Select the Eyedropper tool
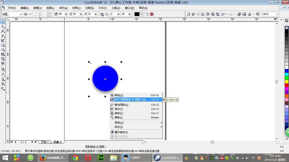 (3, 74)
